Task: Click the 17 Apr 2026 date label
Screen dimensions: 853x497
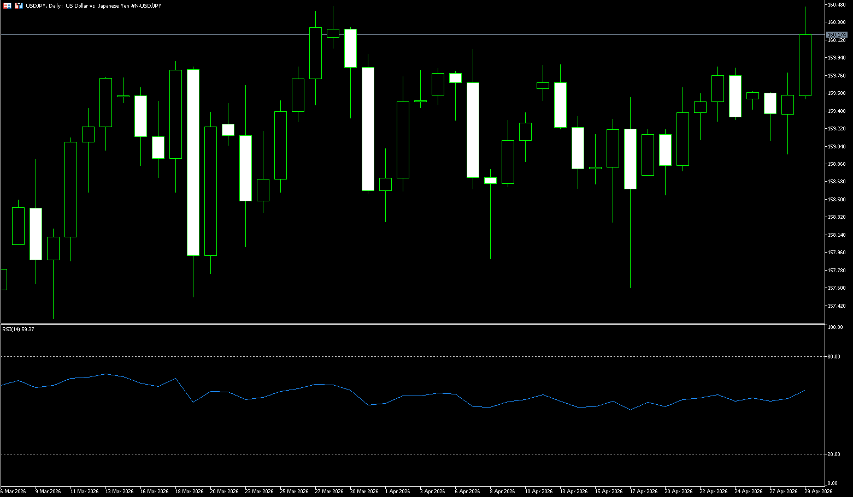Action: [643, 492]
